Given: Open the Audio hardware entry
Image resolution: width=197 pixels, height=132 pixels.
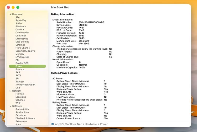Looking at the screenshot, I should [x=18, y=23].
